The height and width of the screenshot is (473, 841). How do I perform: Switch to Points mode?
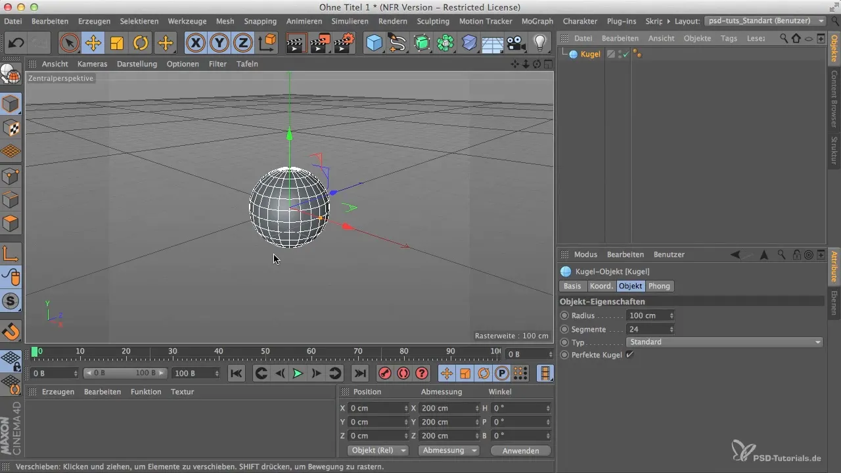click(11, 175)
